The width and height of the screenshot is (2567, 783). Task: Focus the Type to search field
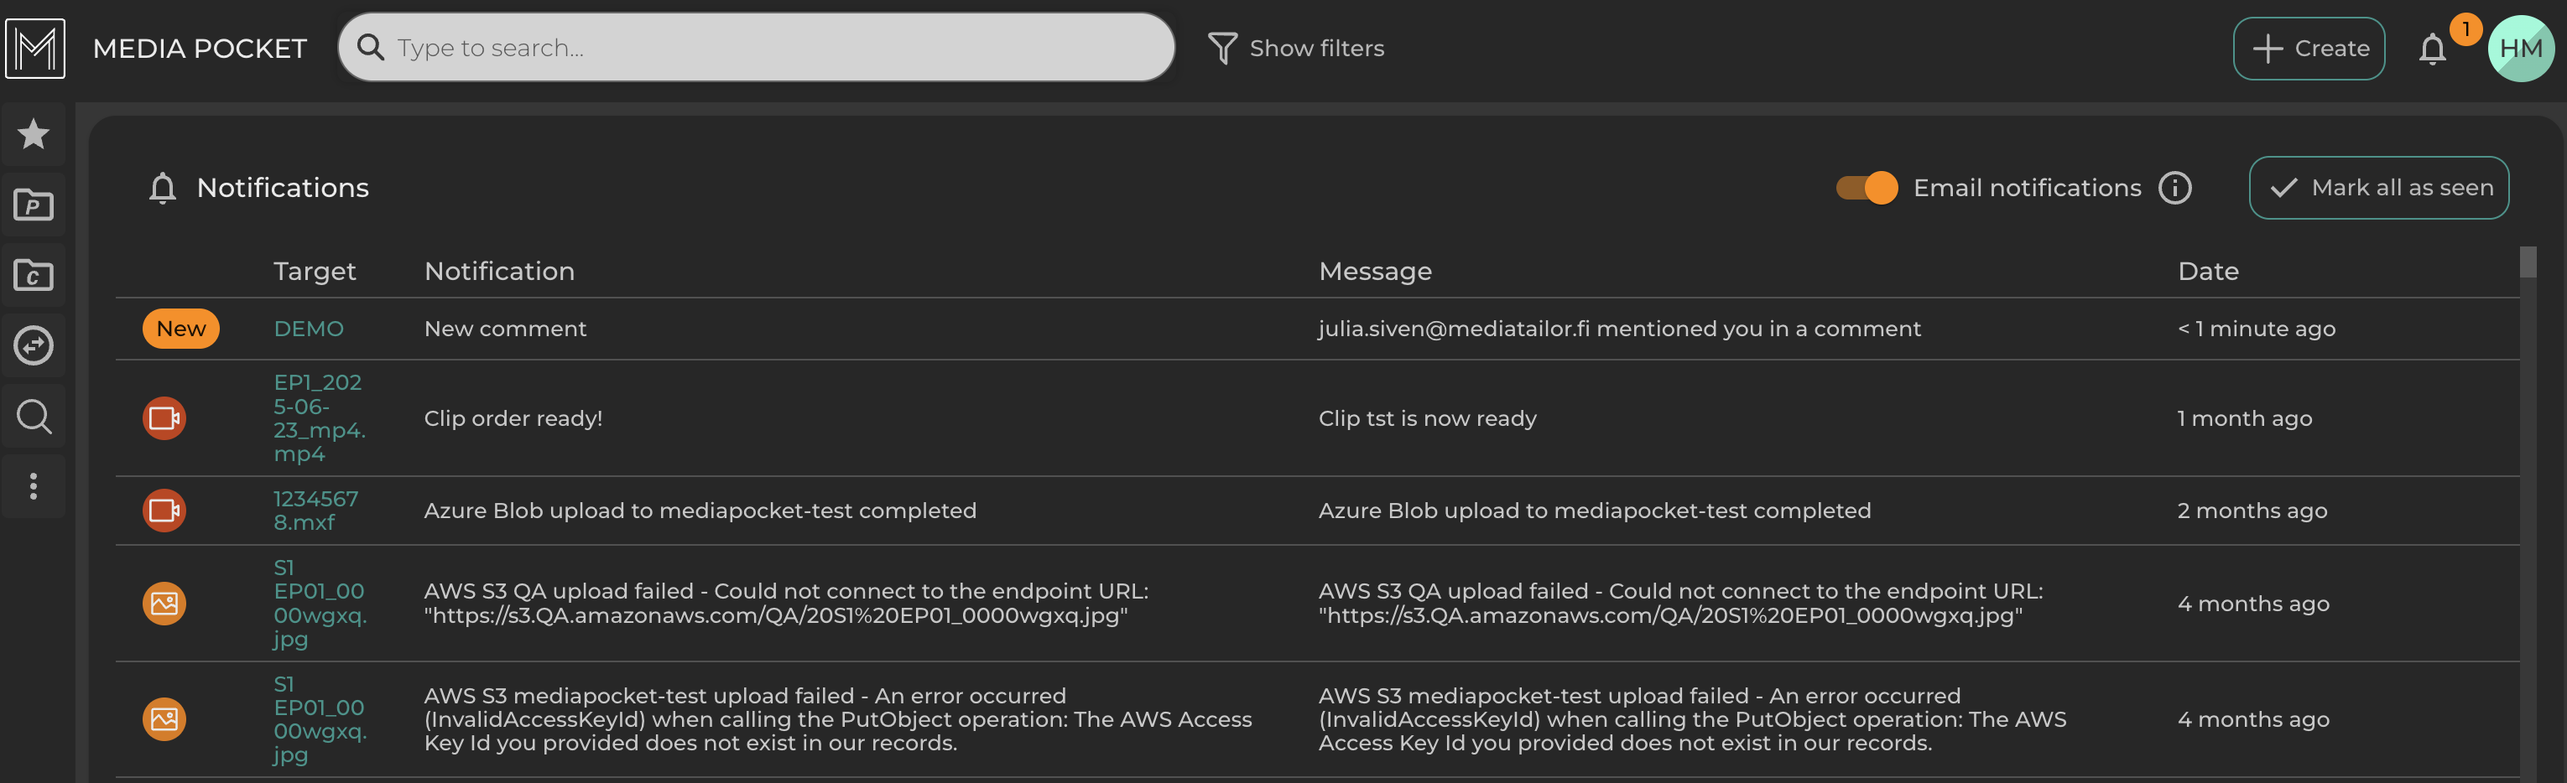778,48
